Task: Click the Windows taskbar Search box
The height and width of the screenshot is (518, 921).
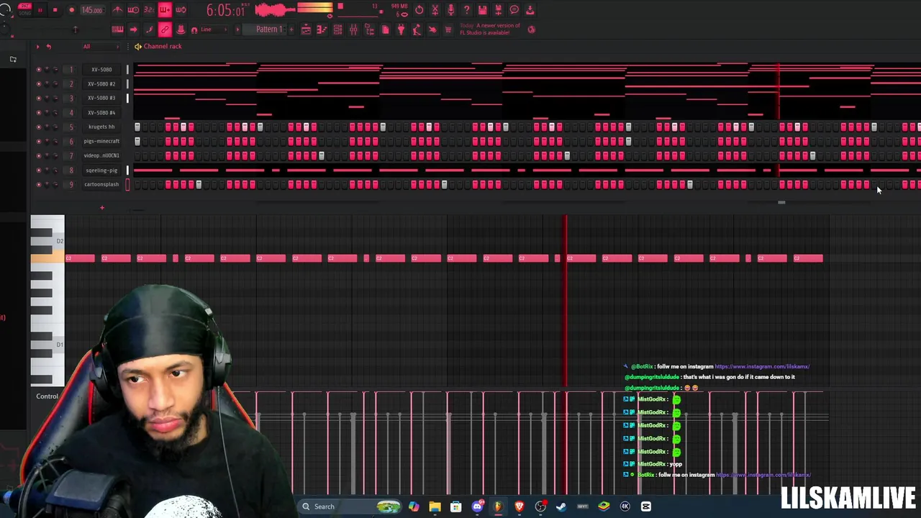Action: pos(350,506)
